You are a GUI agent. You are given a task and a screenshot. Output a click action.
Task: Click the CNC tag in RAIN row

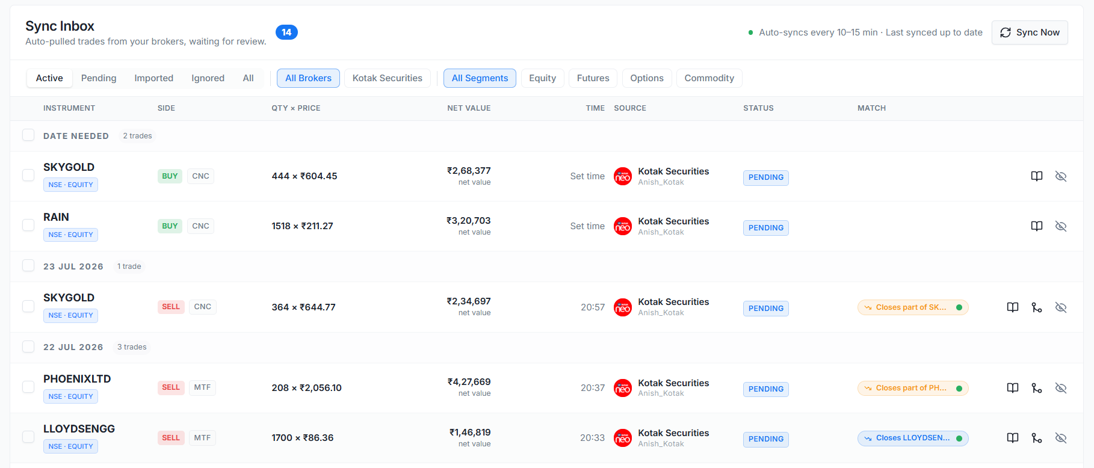tap(200, 226)
